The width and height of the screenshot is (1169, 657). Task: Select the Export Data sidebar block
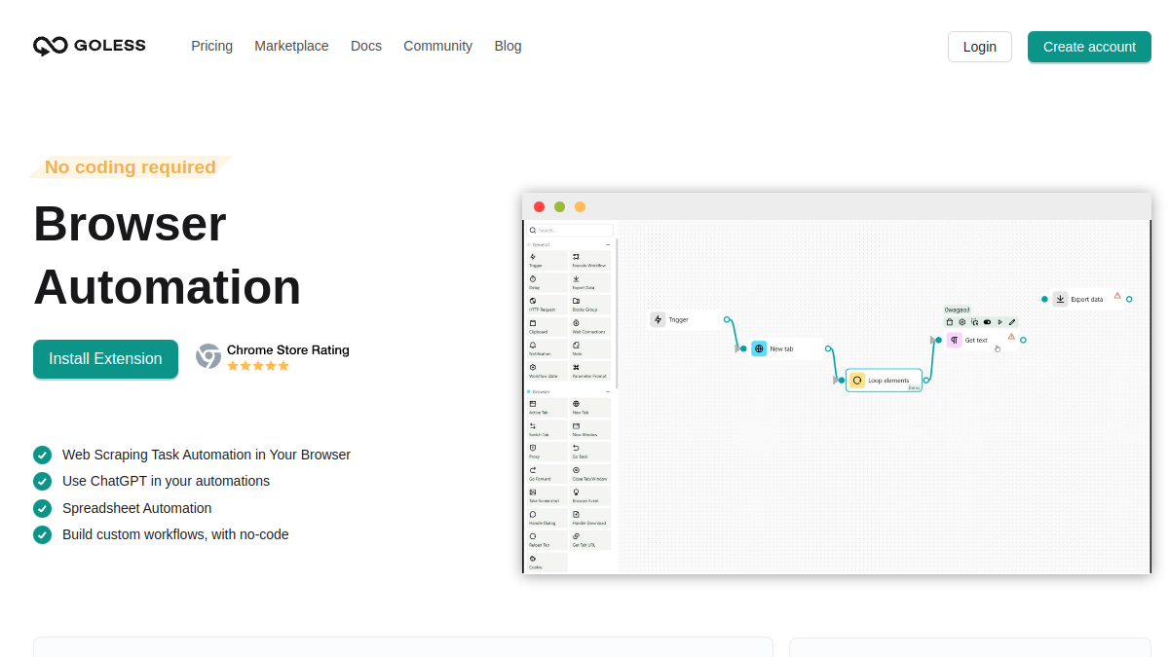click(590, 282)
